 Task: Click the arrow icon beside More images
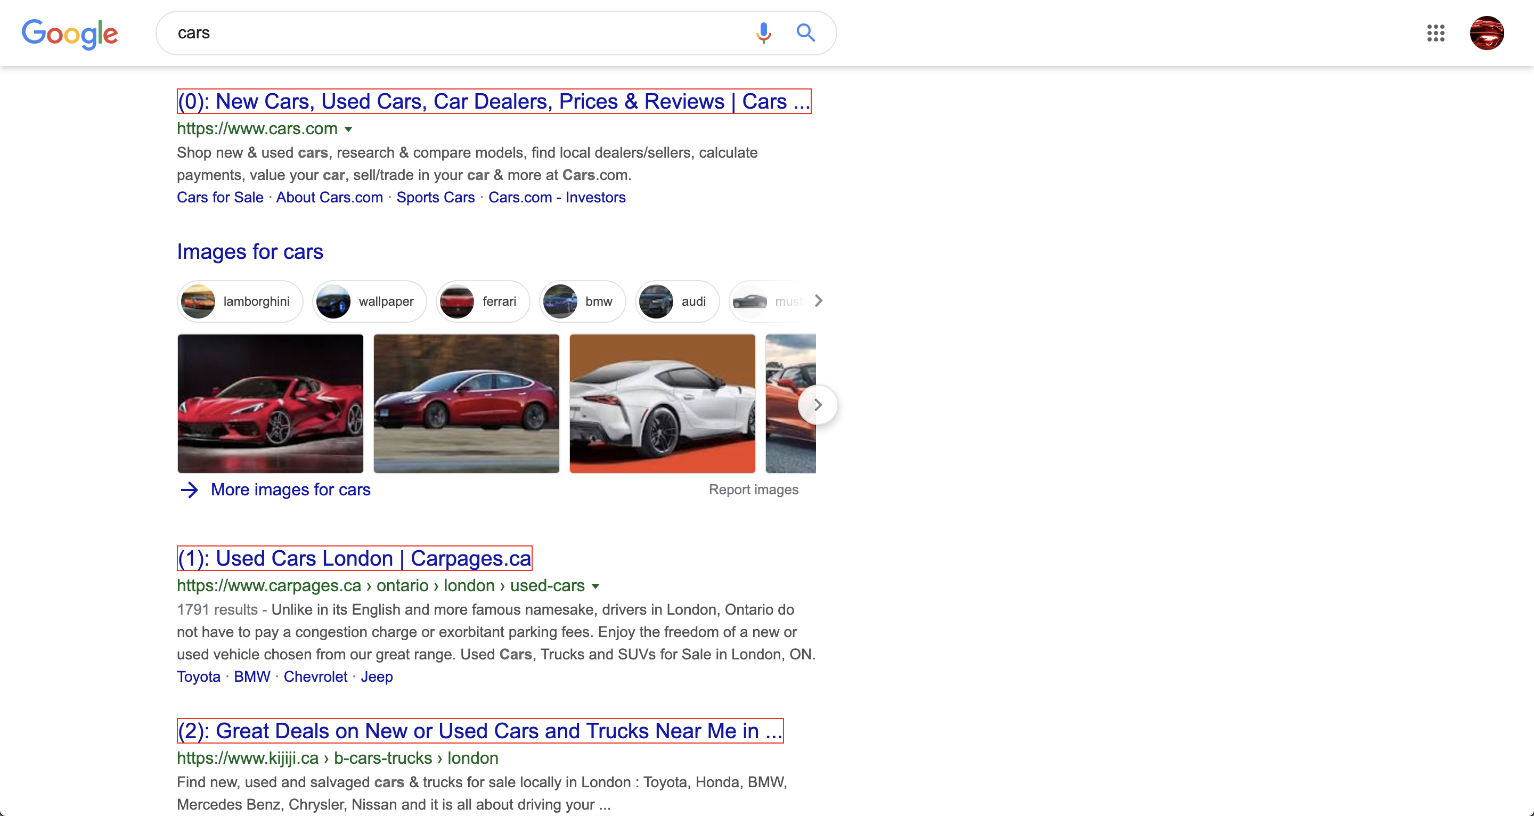(190, 489)
